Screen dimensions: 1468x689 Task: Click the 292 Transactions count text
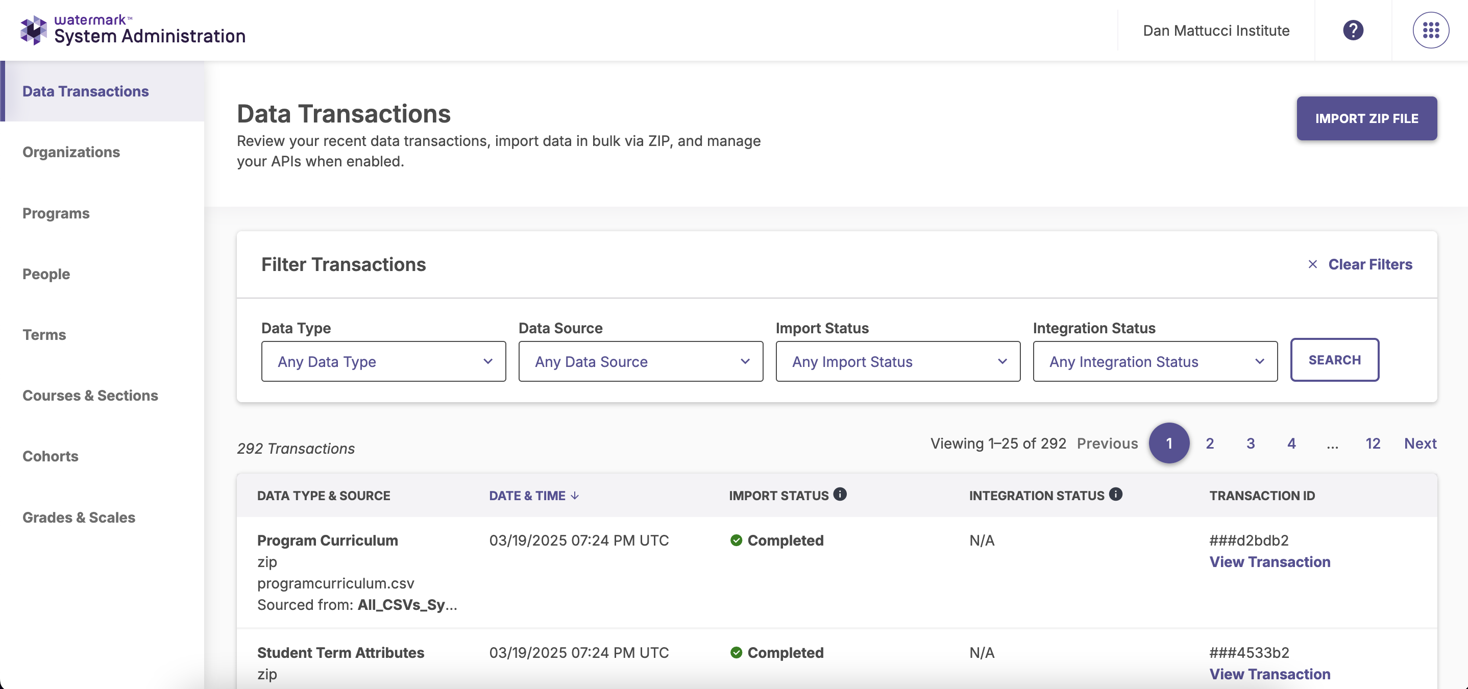click(296, 449)
